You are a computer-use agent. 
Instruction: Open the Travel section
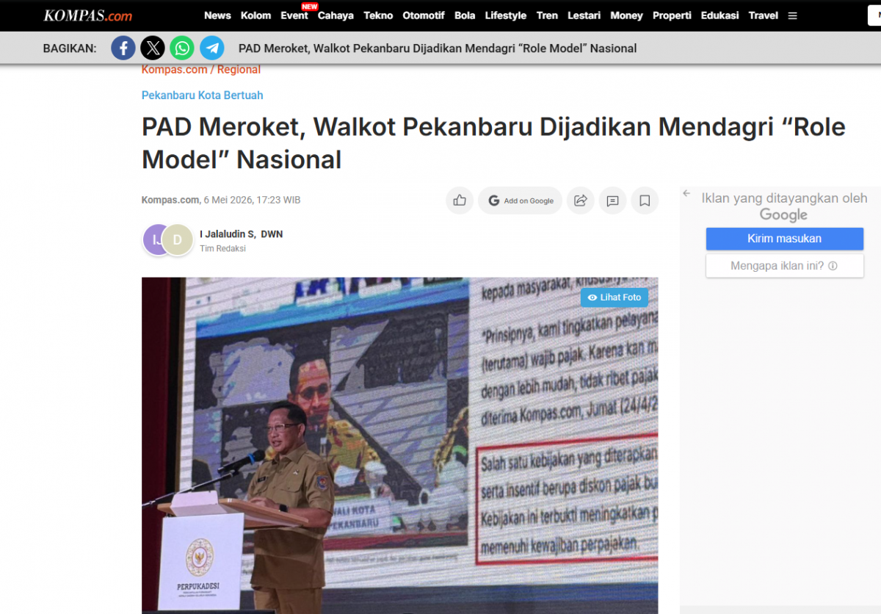(x=764, y=15)
